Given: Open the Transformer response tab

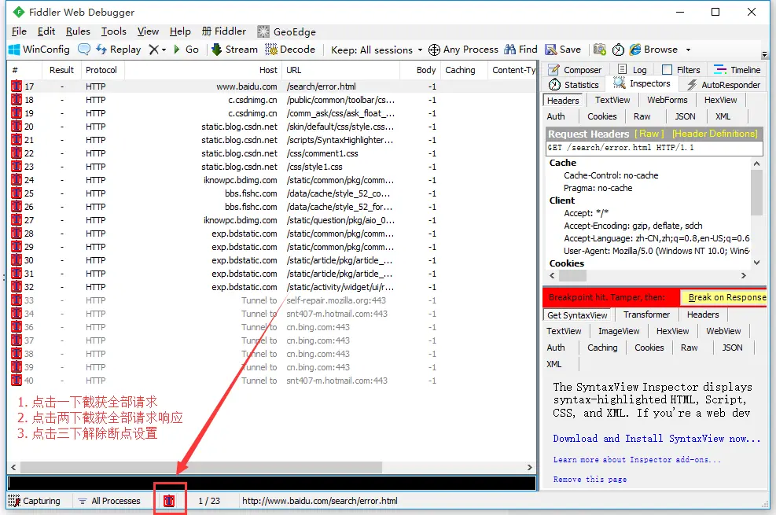Looking at the screenshot, I should (x=646, y=315).
